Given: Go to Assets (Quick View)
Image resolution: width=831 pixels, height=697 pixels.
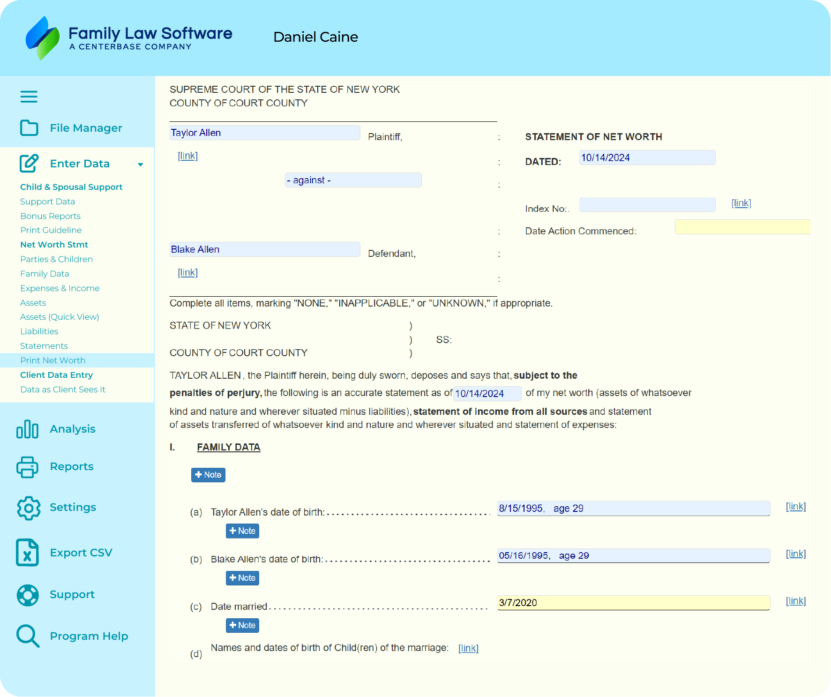Looking at the screenshot, I should [60, 317].
